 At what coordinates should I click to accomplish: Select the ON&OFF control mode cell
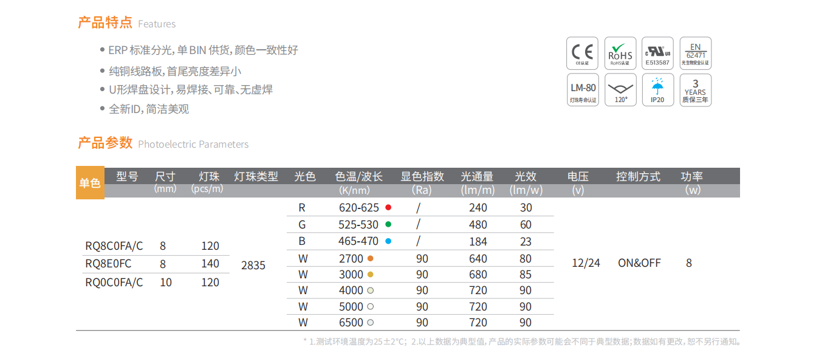coord(639,263)
